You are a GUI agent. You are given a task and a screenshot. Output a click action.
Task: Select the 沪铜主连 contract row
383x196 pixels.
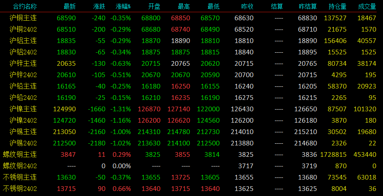click(x=191, y=18)
